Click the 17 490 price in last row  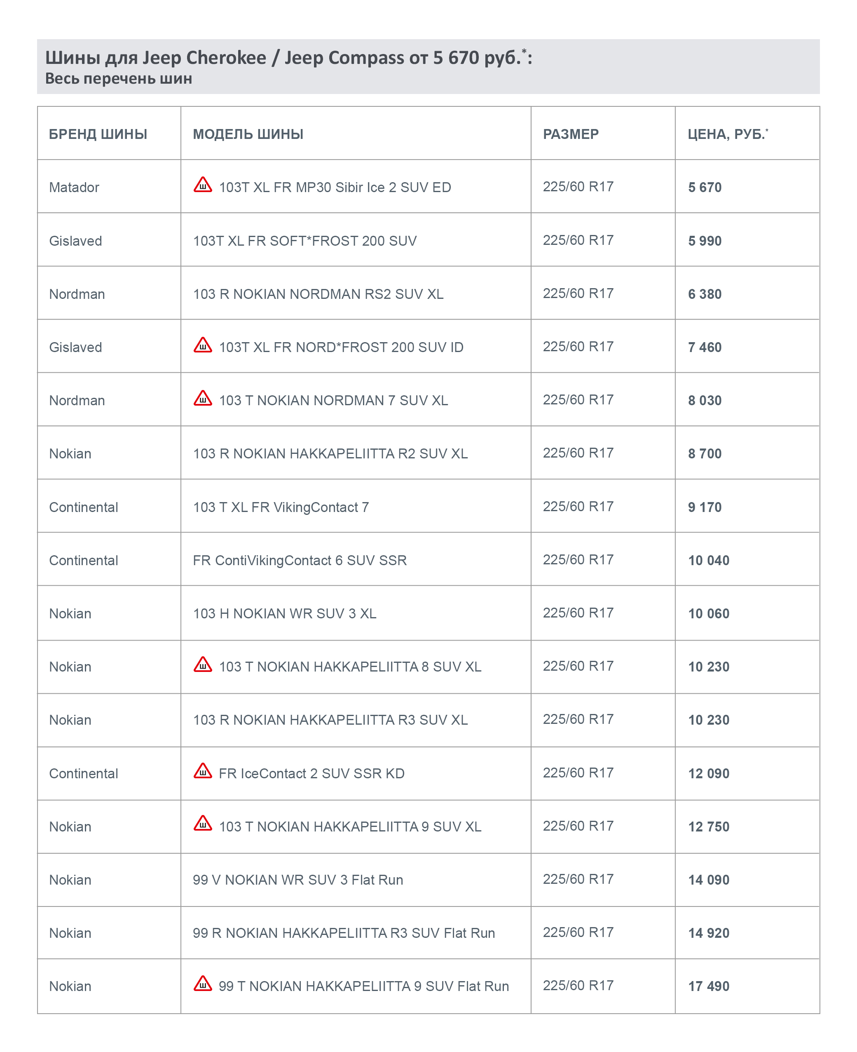[x=708, y=986]
